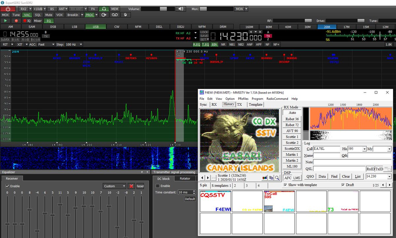Click the magnifier icon under the SSTV image

[x=277, y=178]
